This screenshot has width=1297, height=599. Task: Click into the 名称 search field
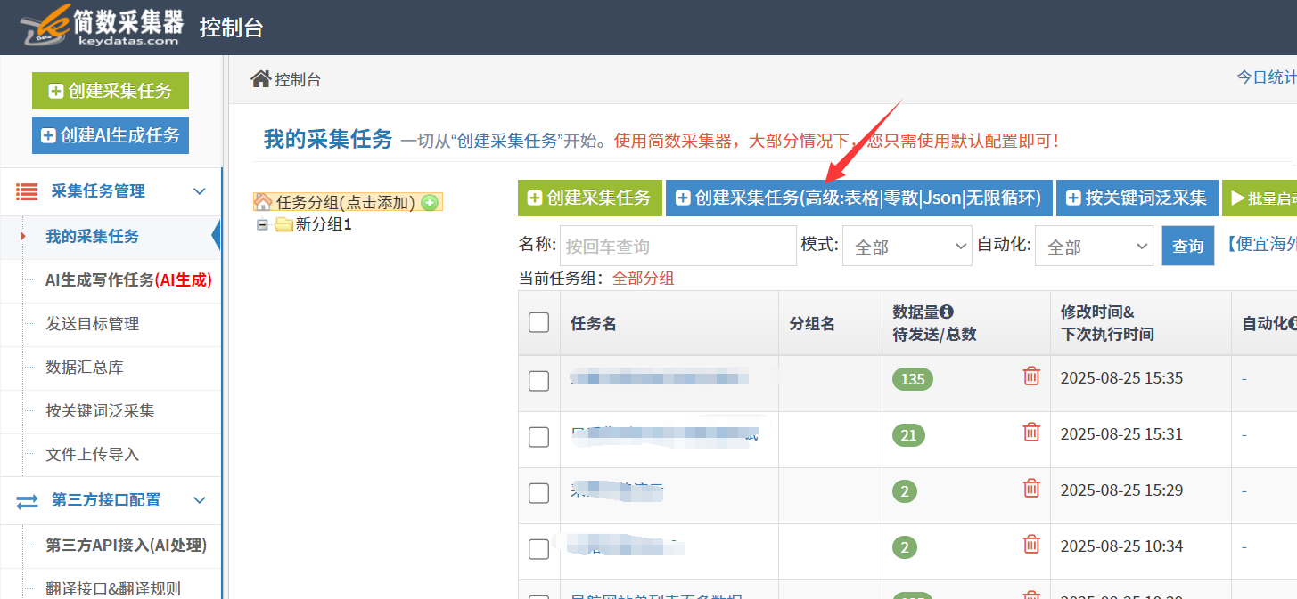(x=677, y=246)
